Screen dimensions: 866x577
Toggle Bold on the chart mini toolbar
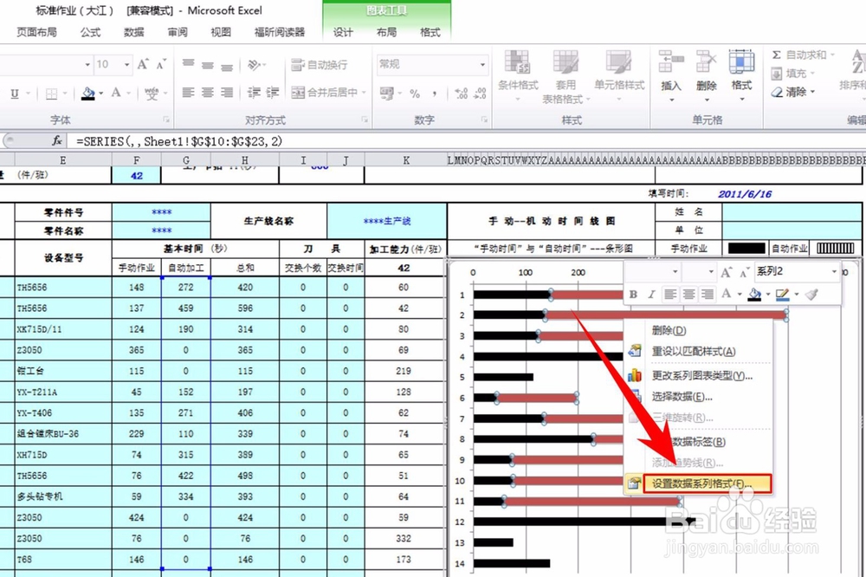(633, 295)
